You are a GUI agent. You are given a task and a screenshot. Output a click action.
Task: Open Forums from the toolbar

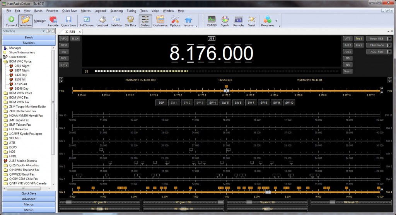188,21
